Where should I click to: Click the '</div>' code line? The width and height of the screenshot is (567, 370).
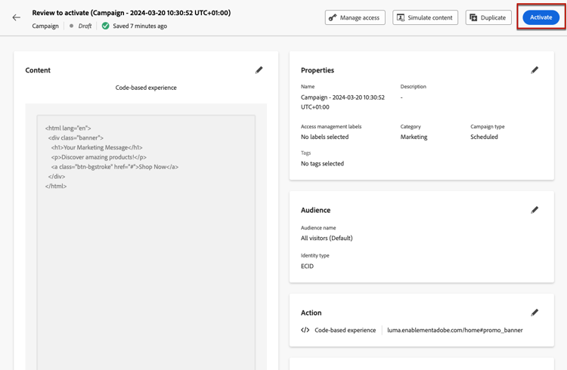(x=57, y=177)
